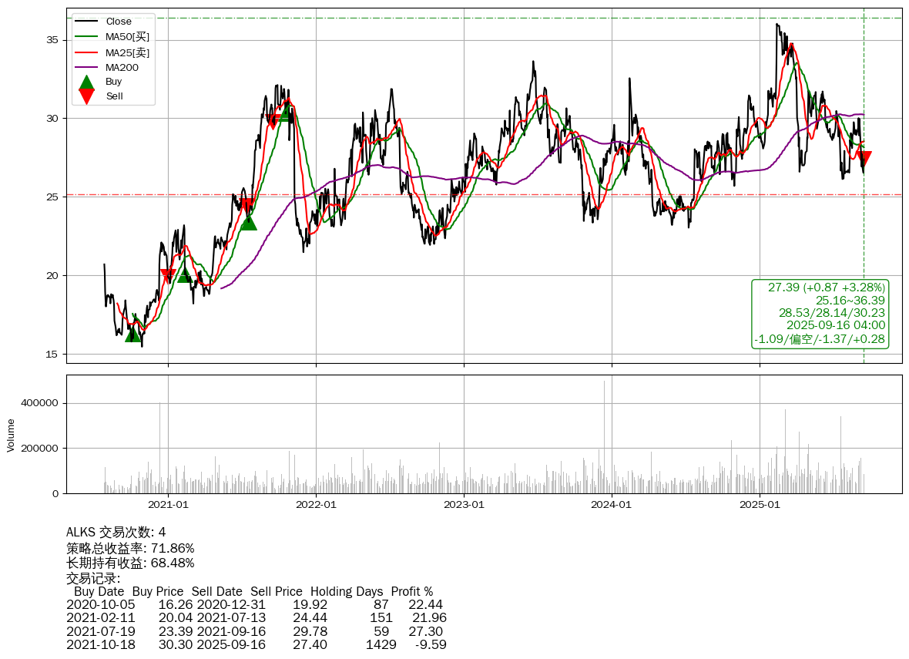Select the trade row with Buy Date 2020-10-05
The width and height of the screenshot is (909, 659).
(254, 604)
